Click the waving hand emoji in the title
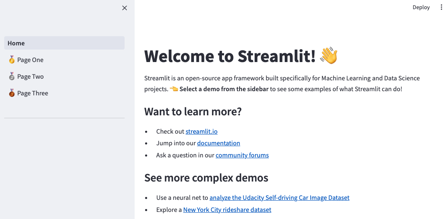 [329, 55]
